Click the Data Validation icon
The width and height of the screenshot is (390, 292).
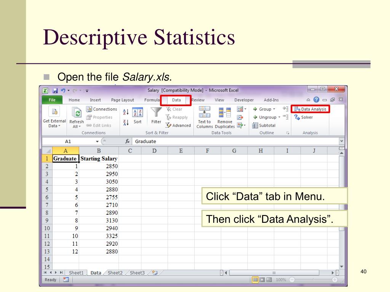coord(240,109)
